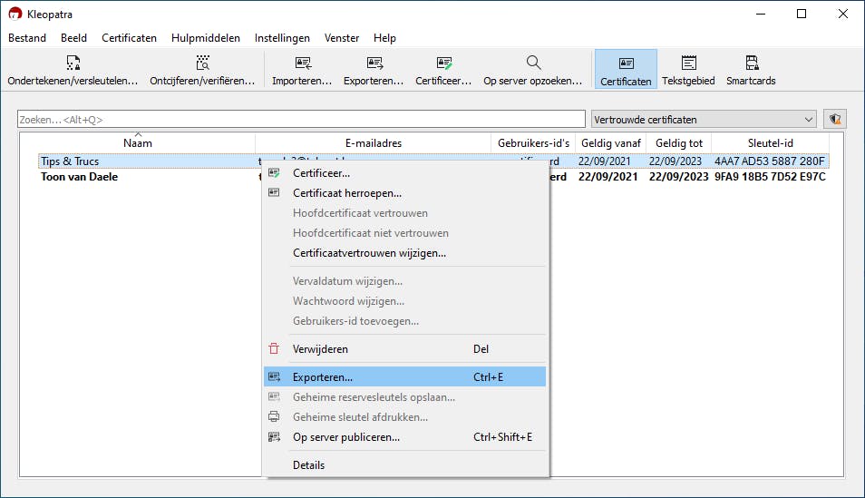Select Tips & Trucs certificate row
865x498 pixels.
(433, 161)
